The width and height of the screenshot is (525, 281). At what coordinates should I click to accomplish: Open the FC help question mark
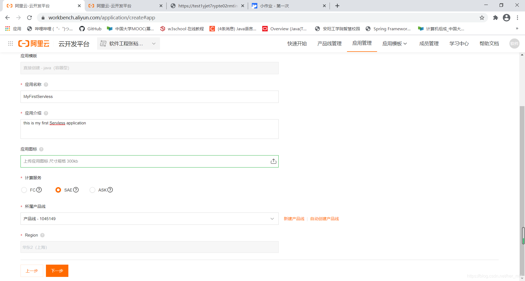[39, 190]
